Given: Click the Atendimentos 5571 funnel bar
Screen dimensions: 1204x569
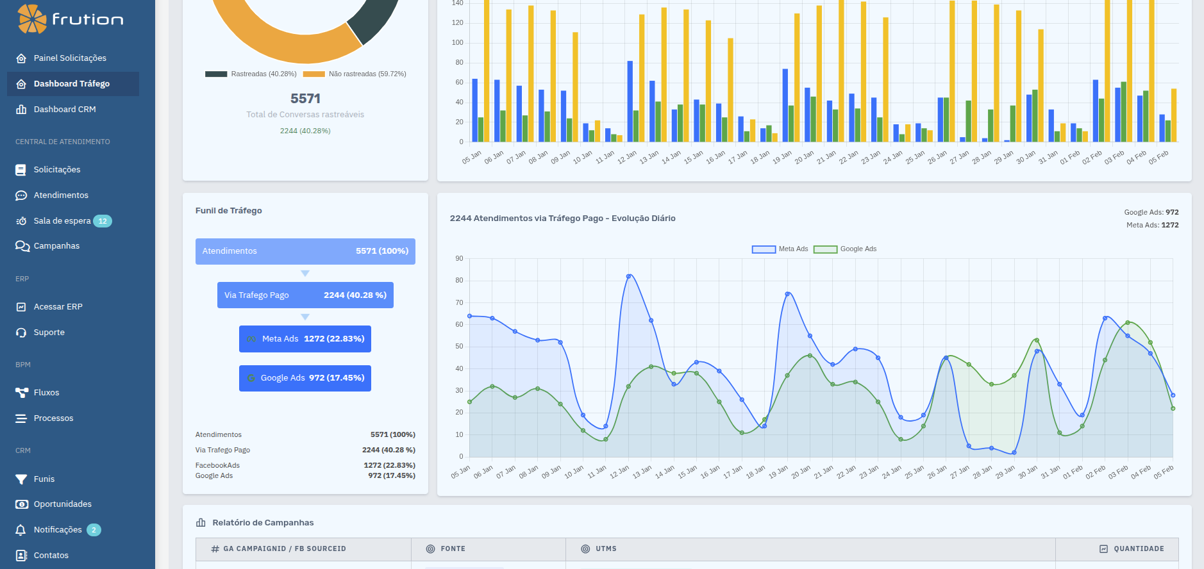Looking at the screenshot, I should (305, 251).
